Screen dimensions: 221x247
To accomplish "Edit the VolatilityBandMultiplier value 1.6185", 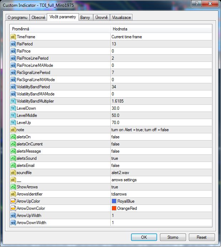I will 118,101.
